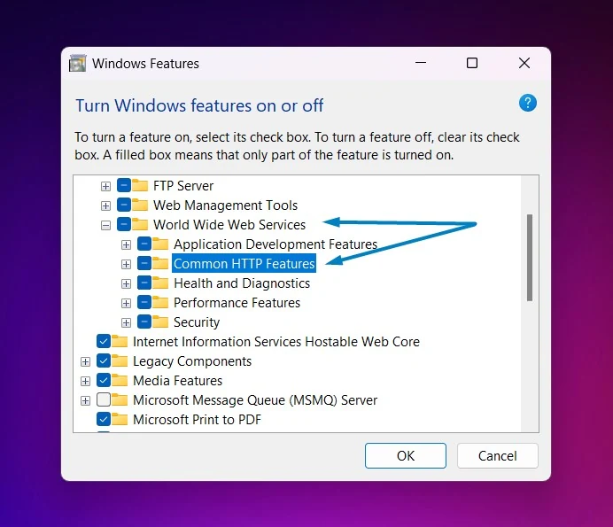
Task: Select the Security label
Action: coord(197,322)
